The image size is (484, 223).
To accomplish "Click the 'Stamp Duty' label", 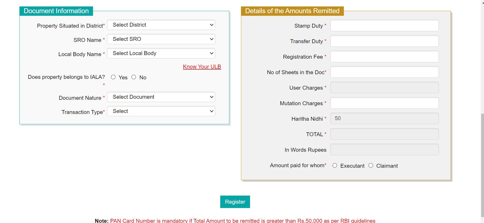I will 309,26.
